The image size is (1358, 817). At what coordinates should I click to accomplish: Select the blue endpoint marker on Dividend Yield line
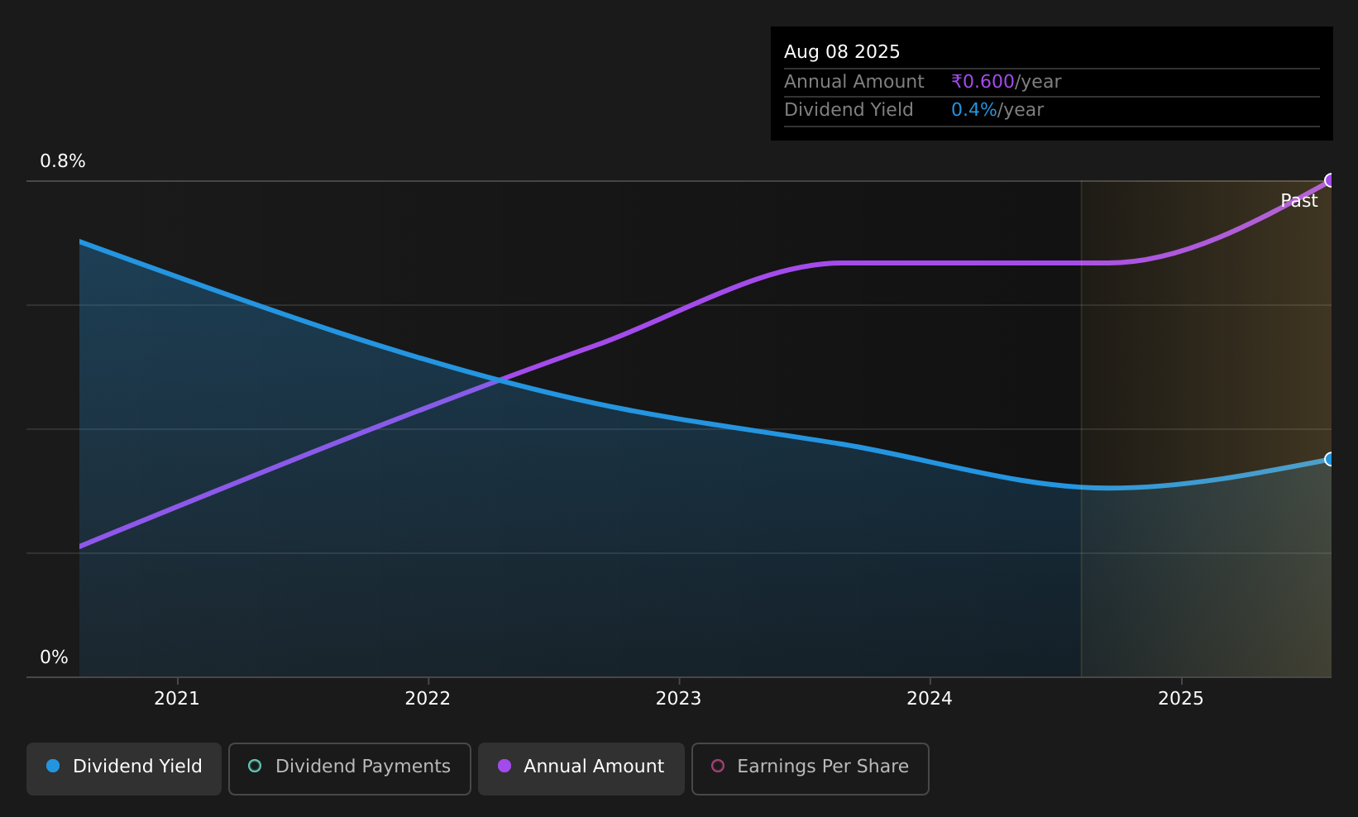[1330, 459]
